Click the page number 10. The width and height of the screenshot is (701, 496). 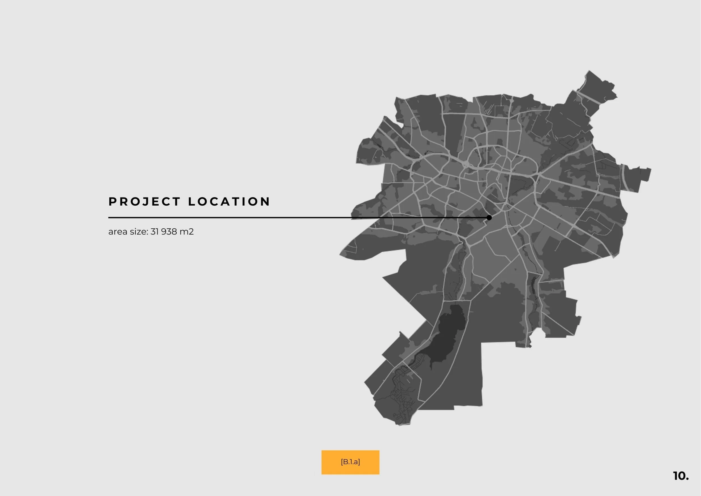[681, 476]
